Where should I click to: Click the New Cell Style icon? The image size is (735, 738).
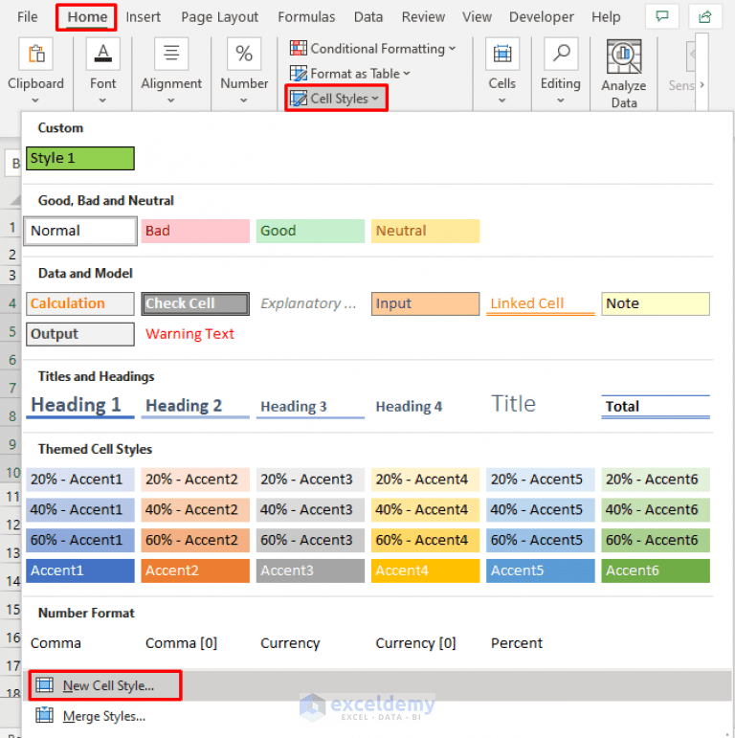[x=44, y=684]
